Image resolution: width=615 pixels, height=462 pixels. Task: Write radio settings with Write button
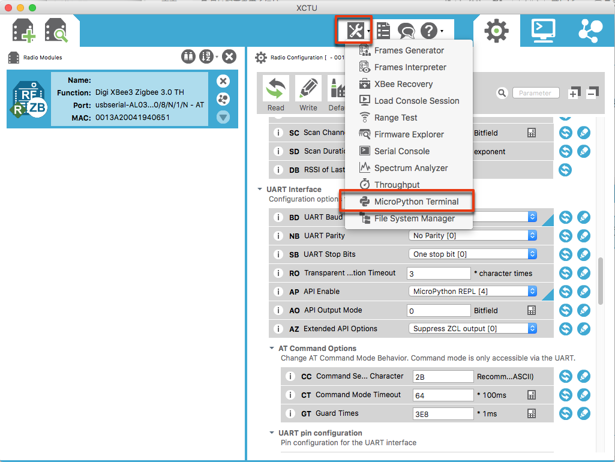(x=308, y=94)
